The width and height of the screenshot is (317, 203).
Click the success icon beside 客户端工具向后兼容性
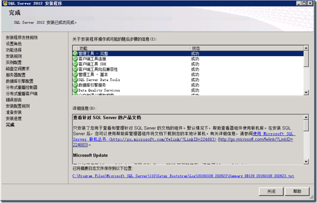point(76,69)
